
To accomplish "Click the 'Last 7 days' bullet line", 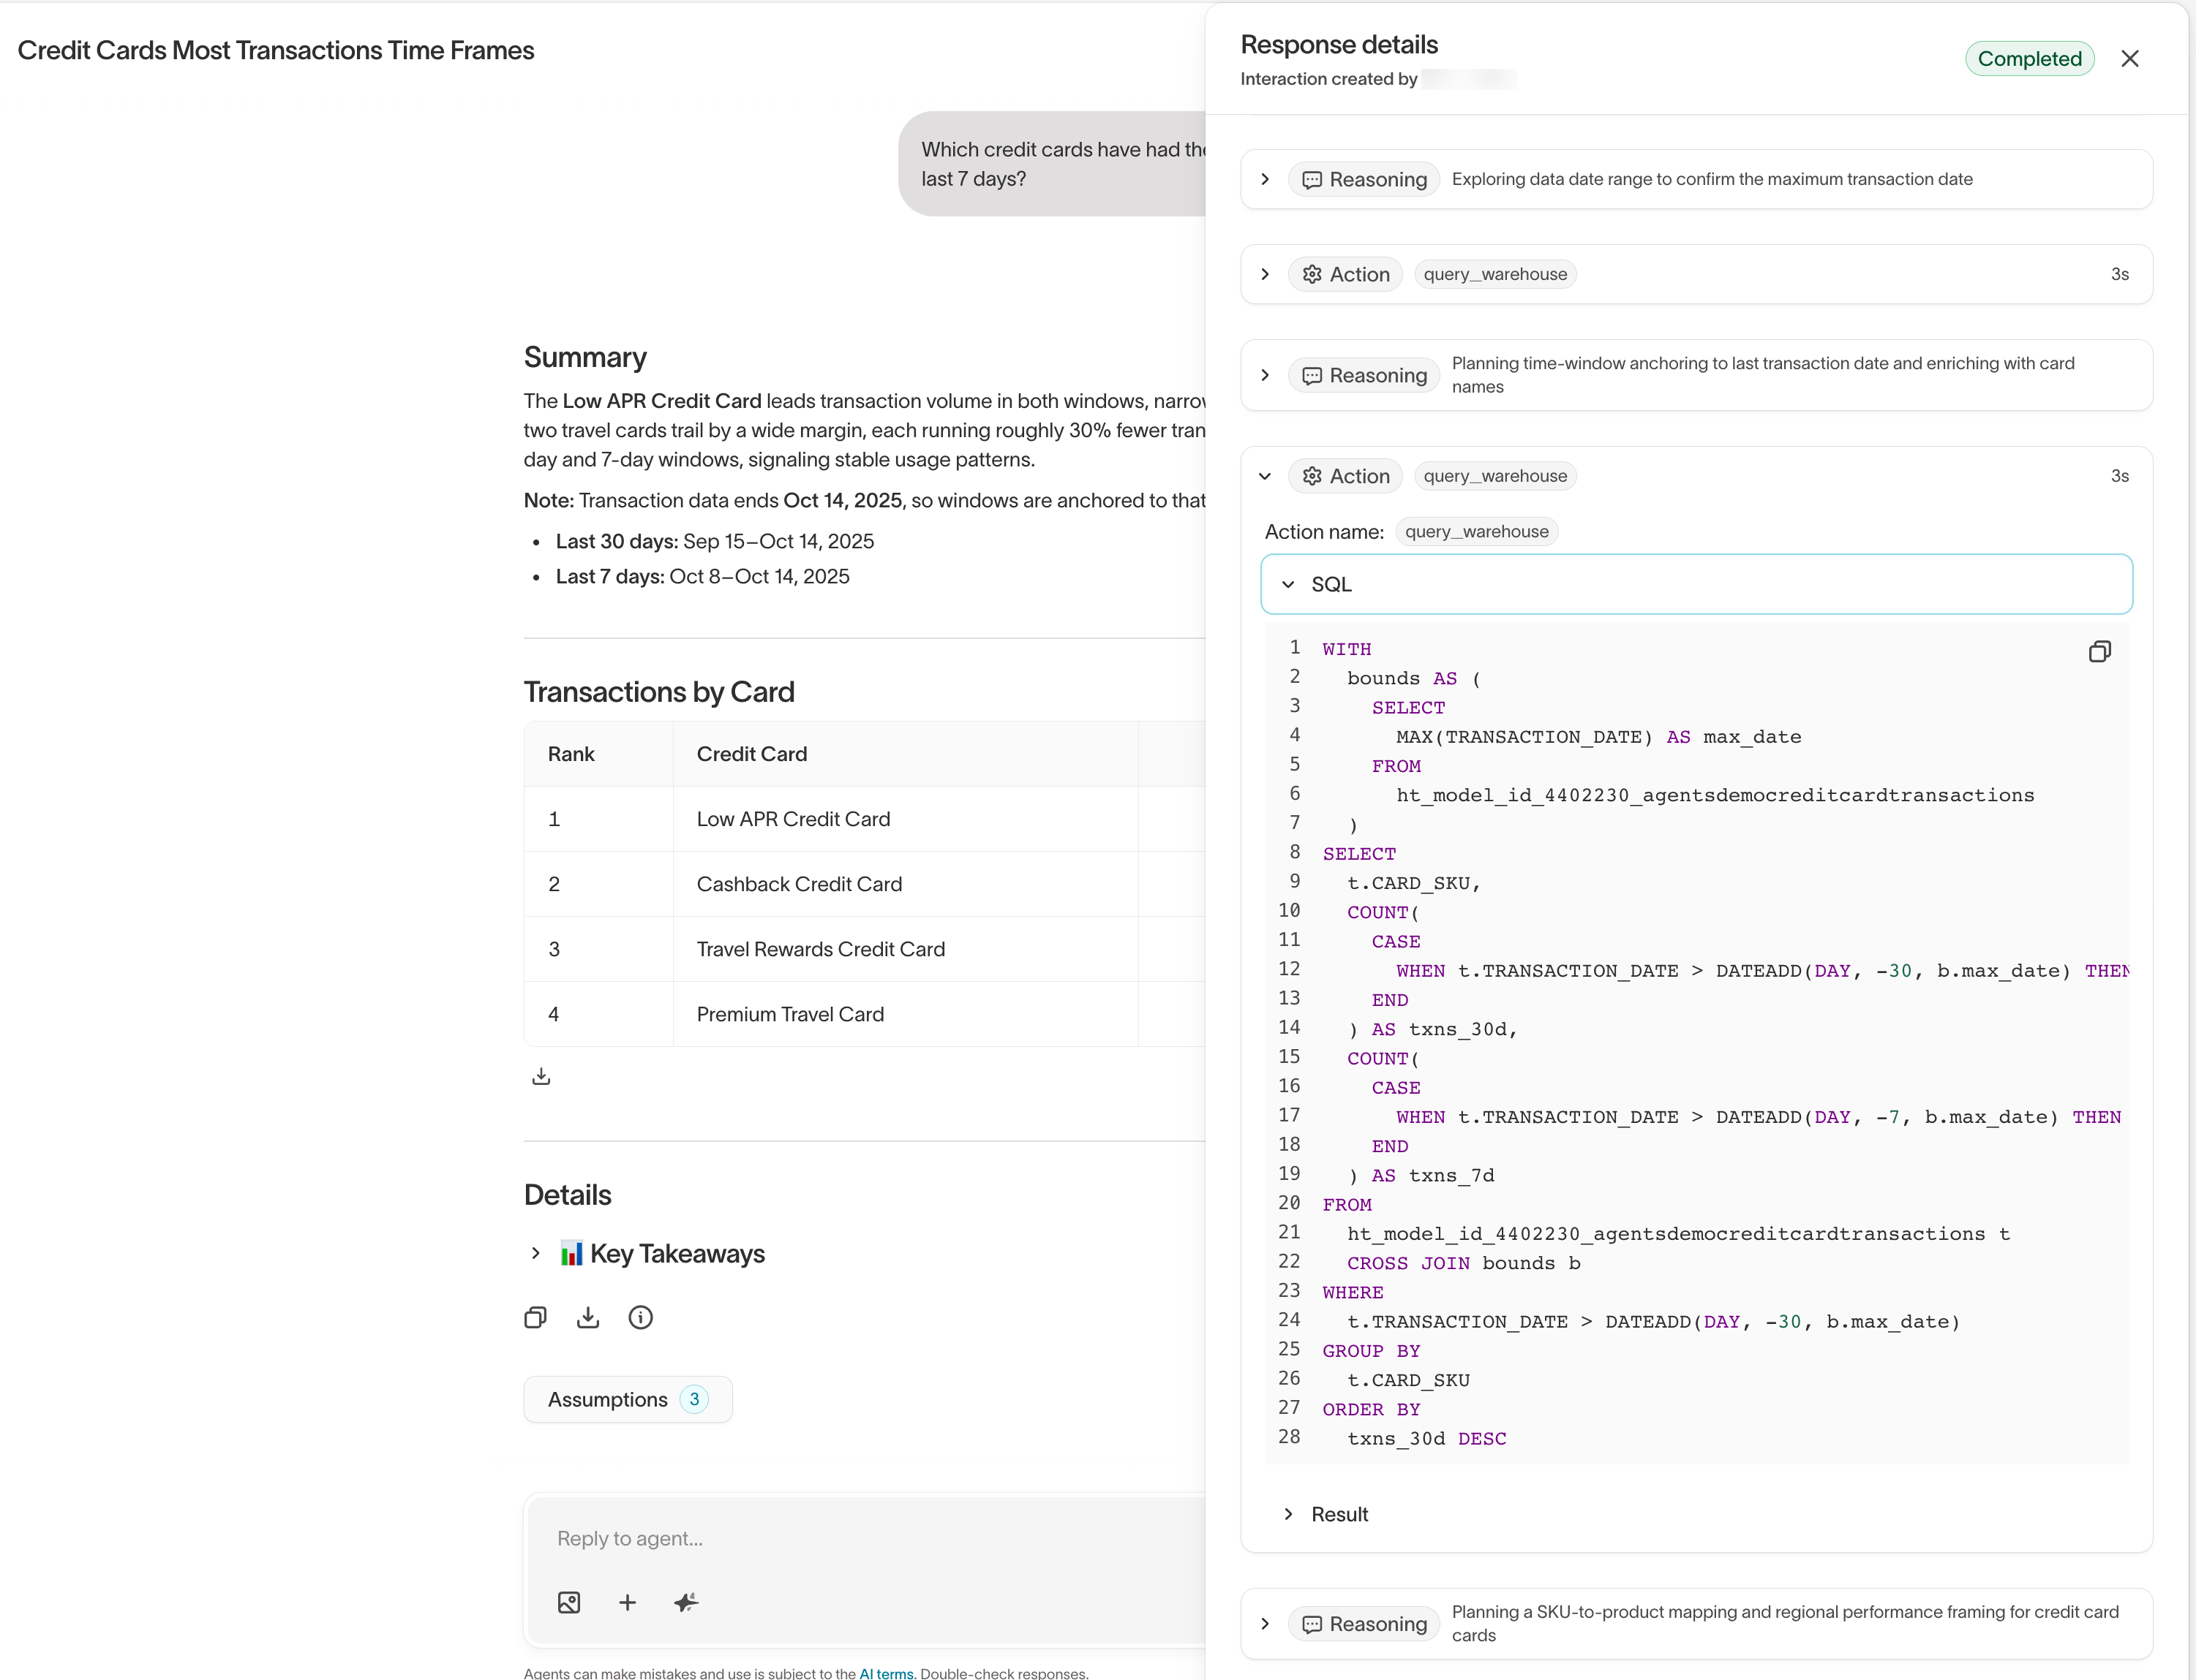I will 702,576.
